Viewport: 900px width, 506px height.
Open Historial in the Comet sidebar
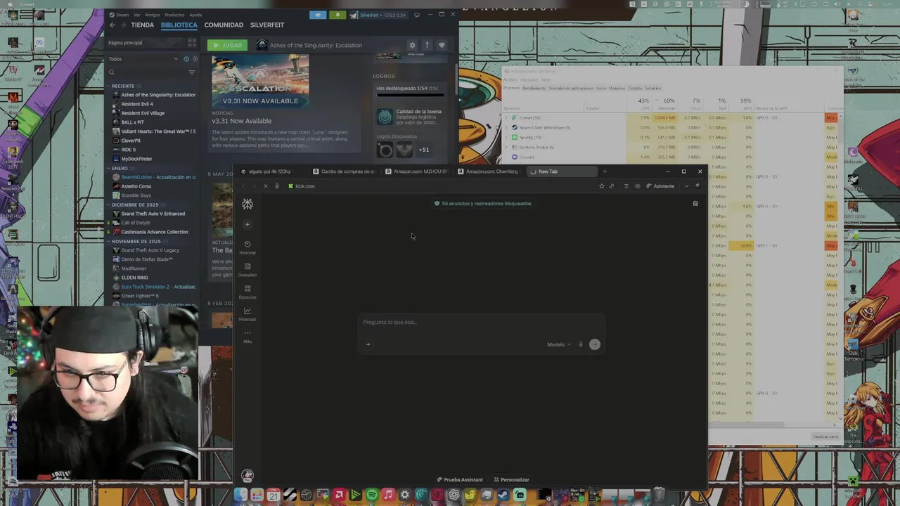(x=247, y=247)
